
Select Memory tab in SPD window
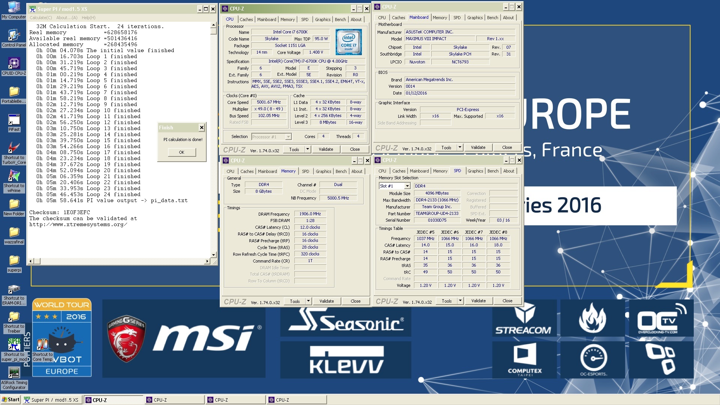440,171
